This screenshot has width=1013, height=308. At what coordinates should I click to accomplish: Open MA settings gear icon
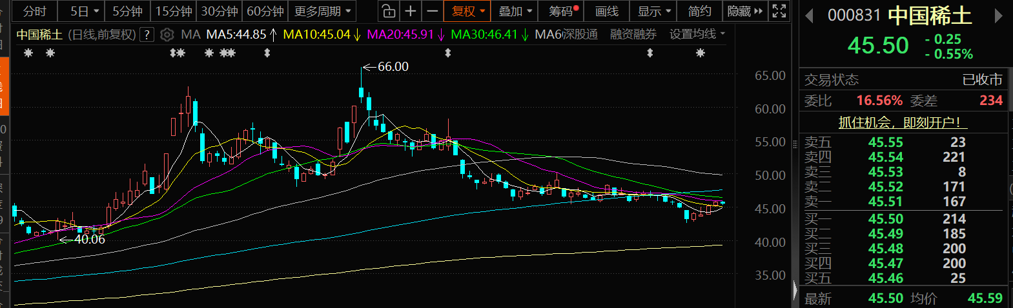point(167,34)
